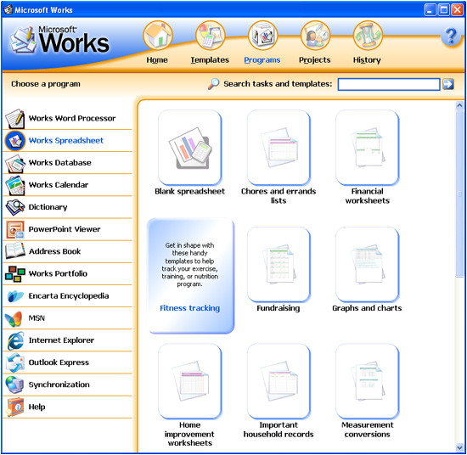Screen dimensions: 467x455
Task: Open the History tab label
Action: pos(367,60)
